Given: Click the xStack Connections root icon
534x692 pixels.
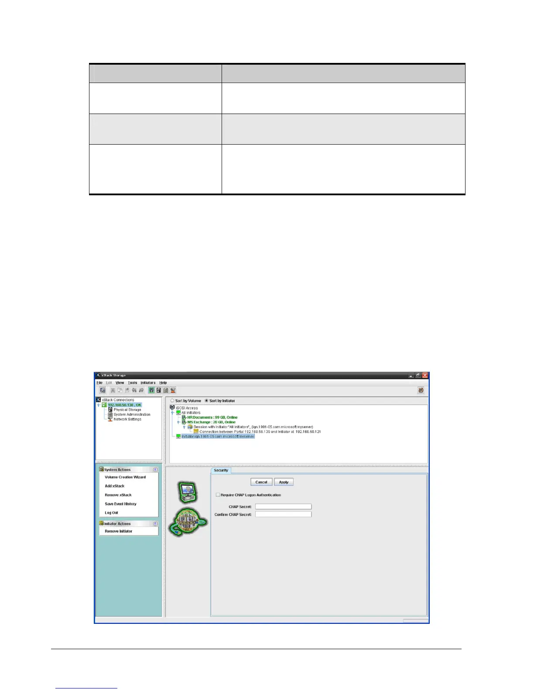Looking at the screenshot, I should tap(99, 400).
